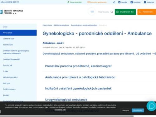The height and width of the screenshot is (117, 156).
Task: Open Kontakt sidebar item
Action: point(18,95)
